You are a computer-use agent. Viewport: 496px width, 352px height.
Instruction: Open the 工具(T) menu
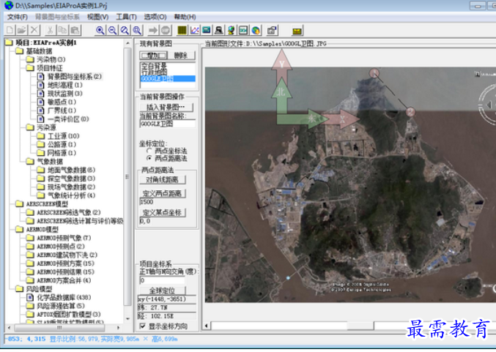(x=126, y=17)
